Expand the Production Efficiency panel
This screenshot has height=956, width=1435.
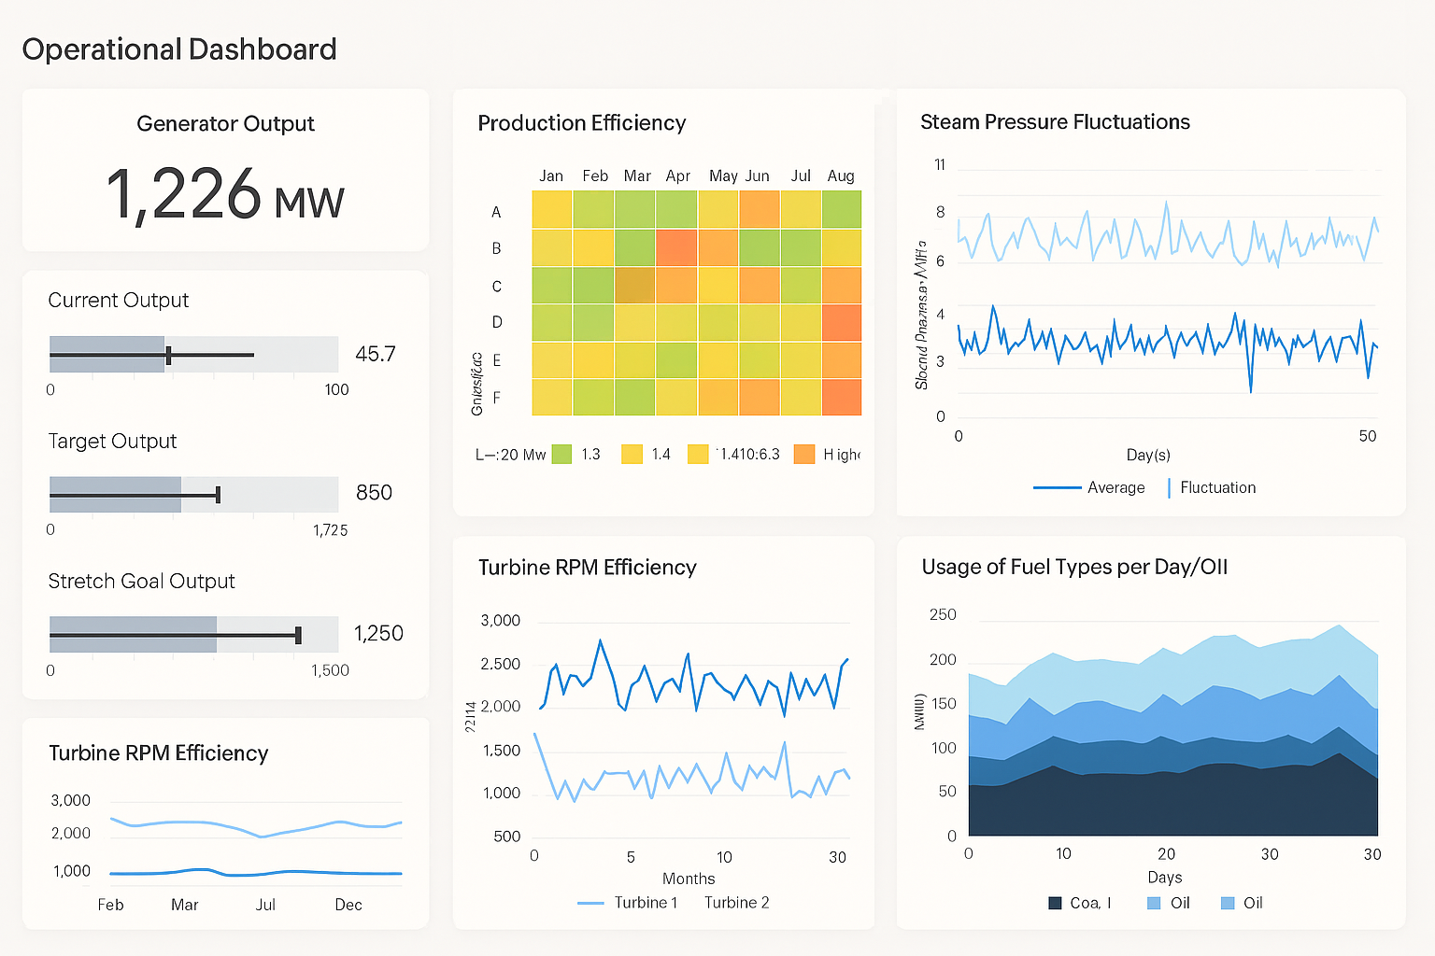pos(581,122)
